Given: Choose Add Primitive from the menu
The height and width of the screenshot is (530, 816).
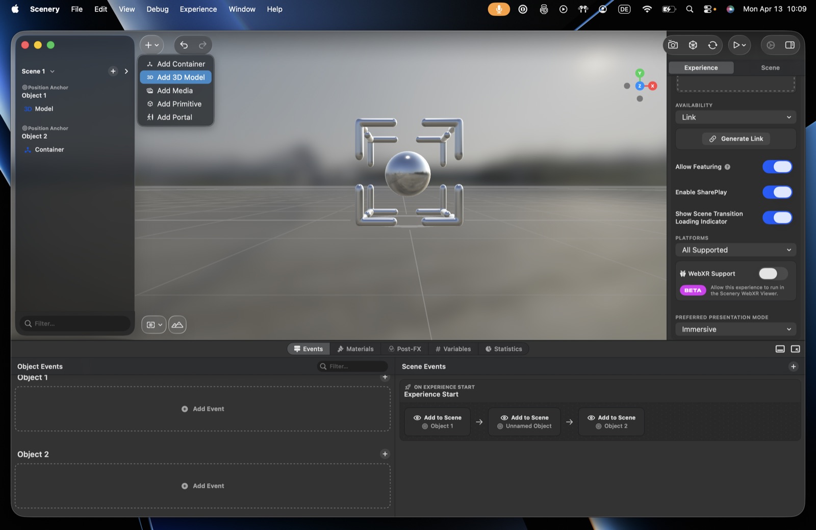Looking at the screenshot, I should 175,103.
